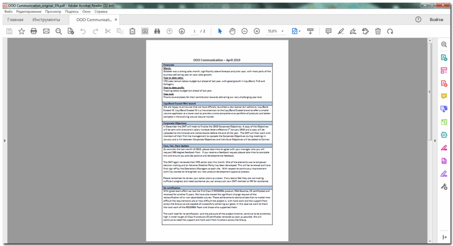Click the zoom out minus button

tap(245, 31)
